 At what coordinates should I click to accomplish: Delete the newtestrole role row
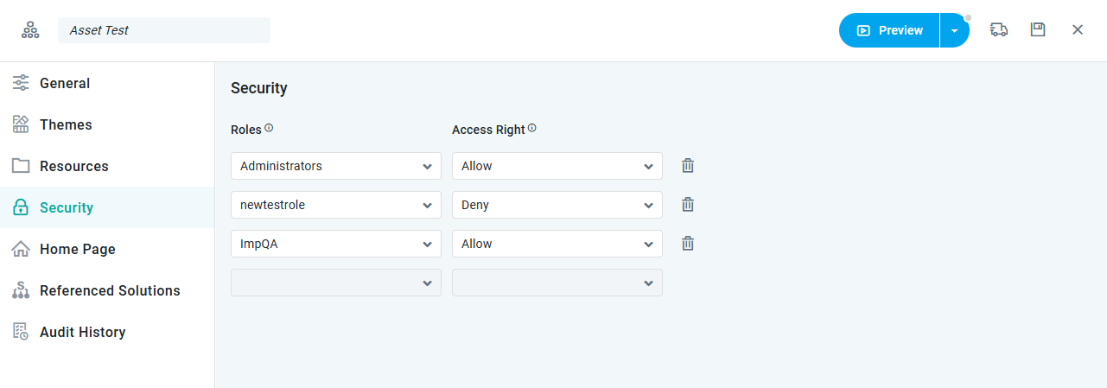[x=688, y=205]
